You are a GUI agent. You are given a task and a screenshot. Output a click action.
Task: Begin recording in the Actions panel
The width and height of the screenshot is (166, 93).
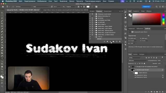tap(107, 41)
